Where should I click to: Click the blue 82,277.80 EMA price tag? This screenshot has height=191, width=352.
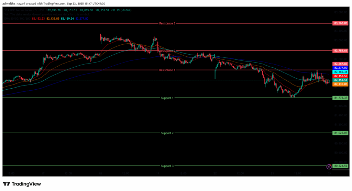point(340,68)
